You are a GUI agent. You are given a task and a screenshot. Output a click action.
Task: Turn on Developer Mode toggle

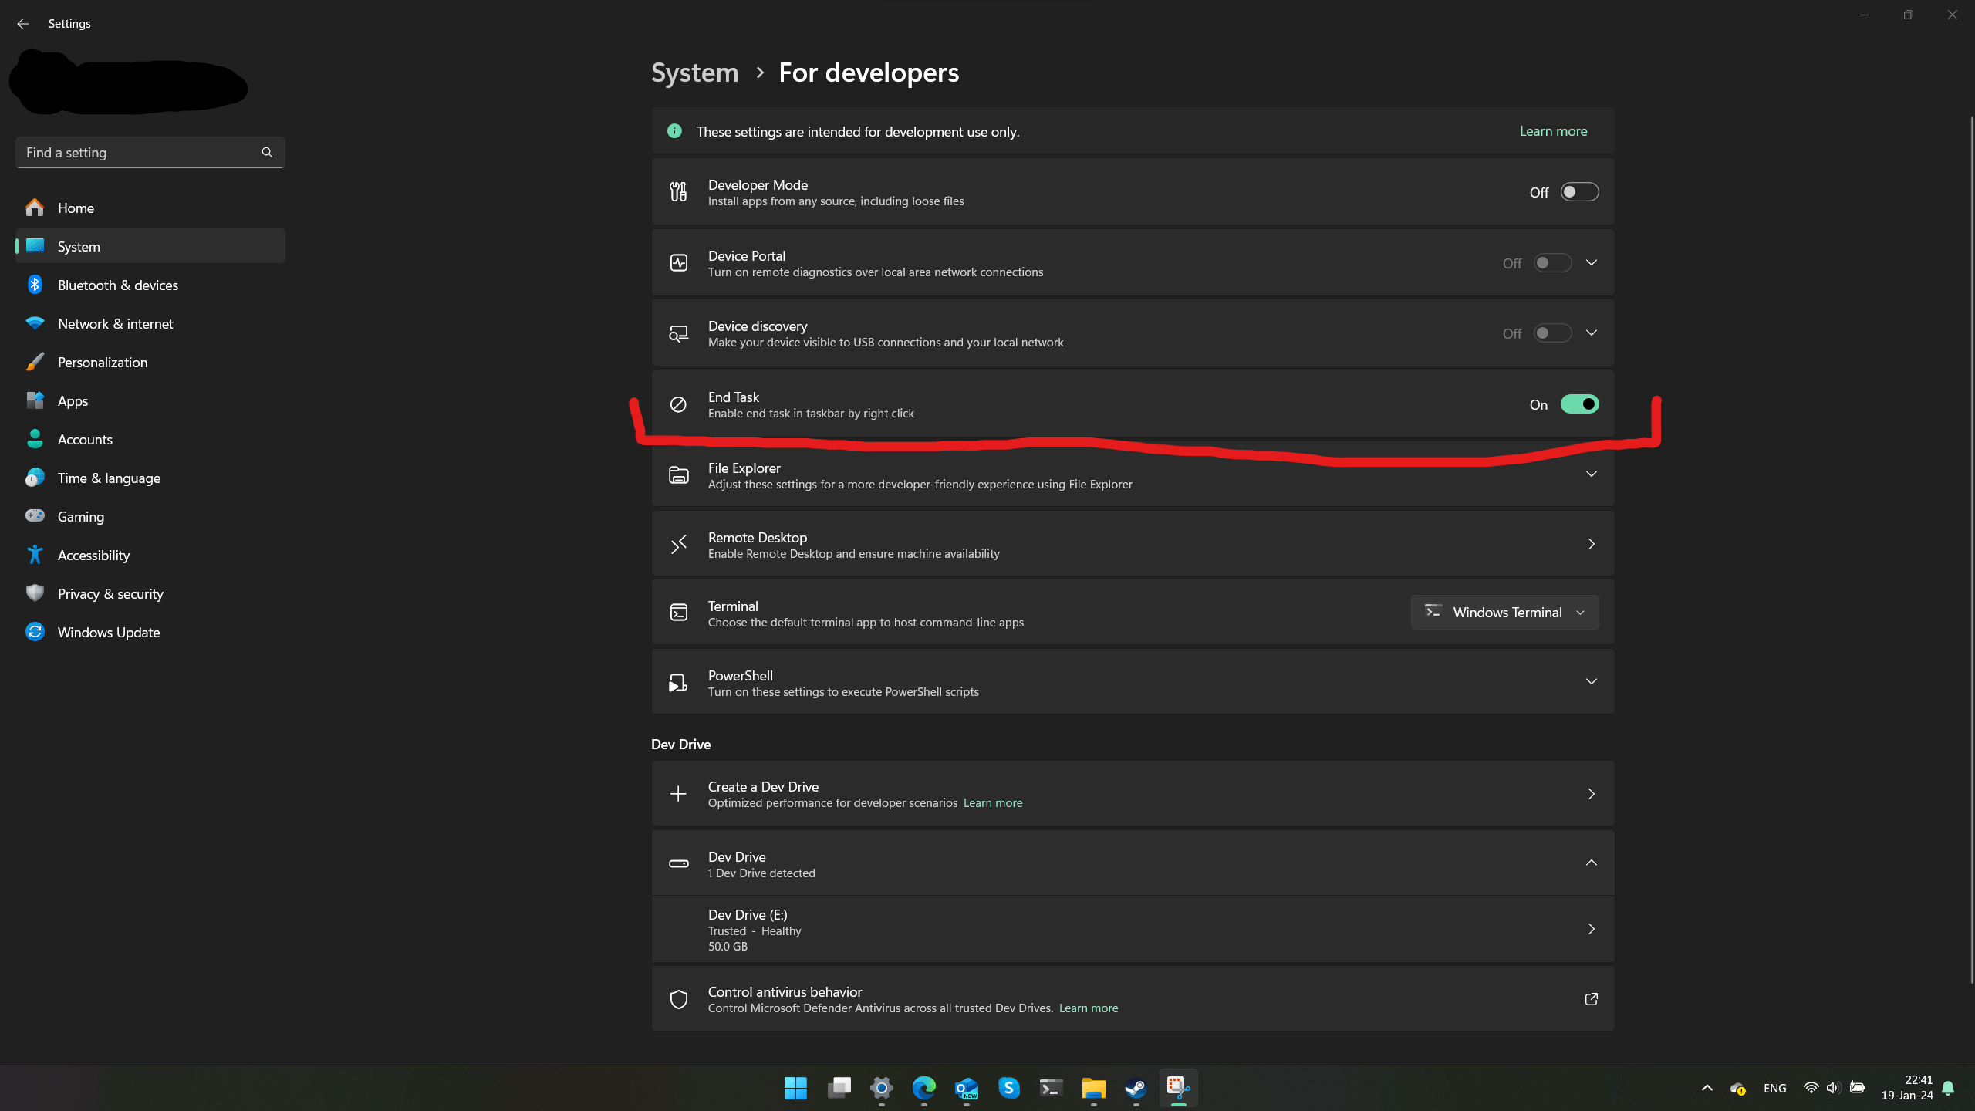pos(1578,192)
